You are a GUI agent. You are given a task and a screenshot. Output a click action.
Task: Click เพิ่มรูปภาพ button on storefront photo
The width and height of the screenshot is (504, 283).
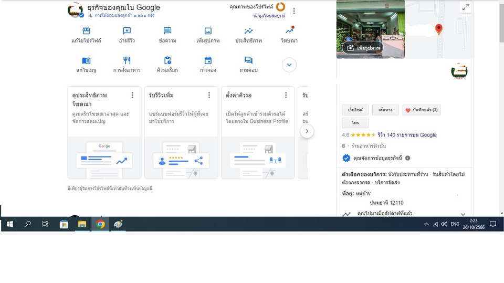(x=363, y=48)
